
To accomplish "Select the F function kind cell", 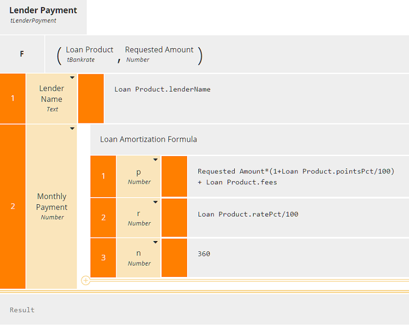I will [x=22, y=54].
